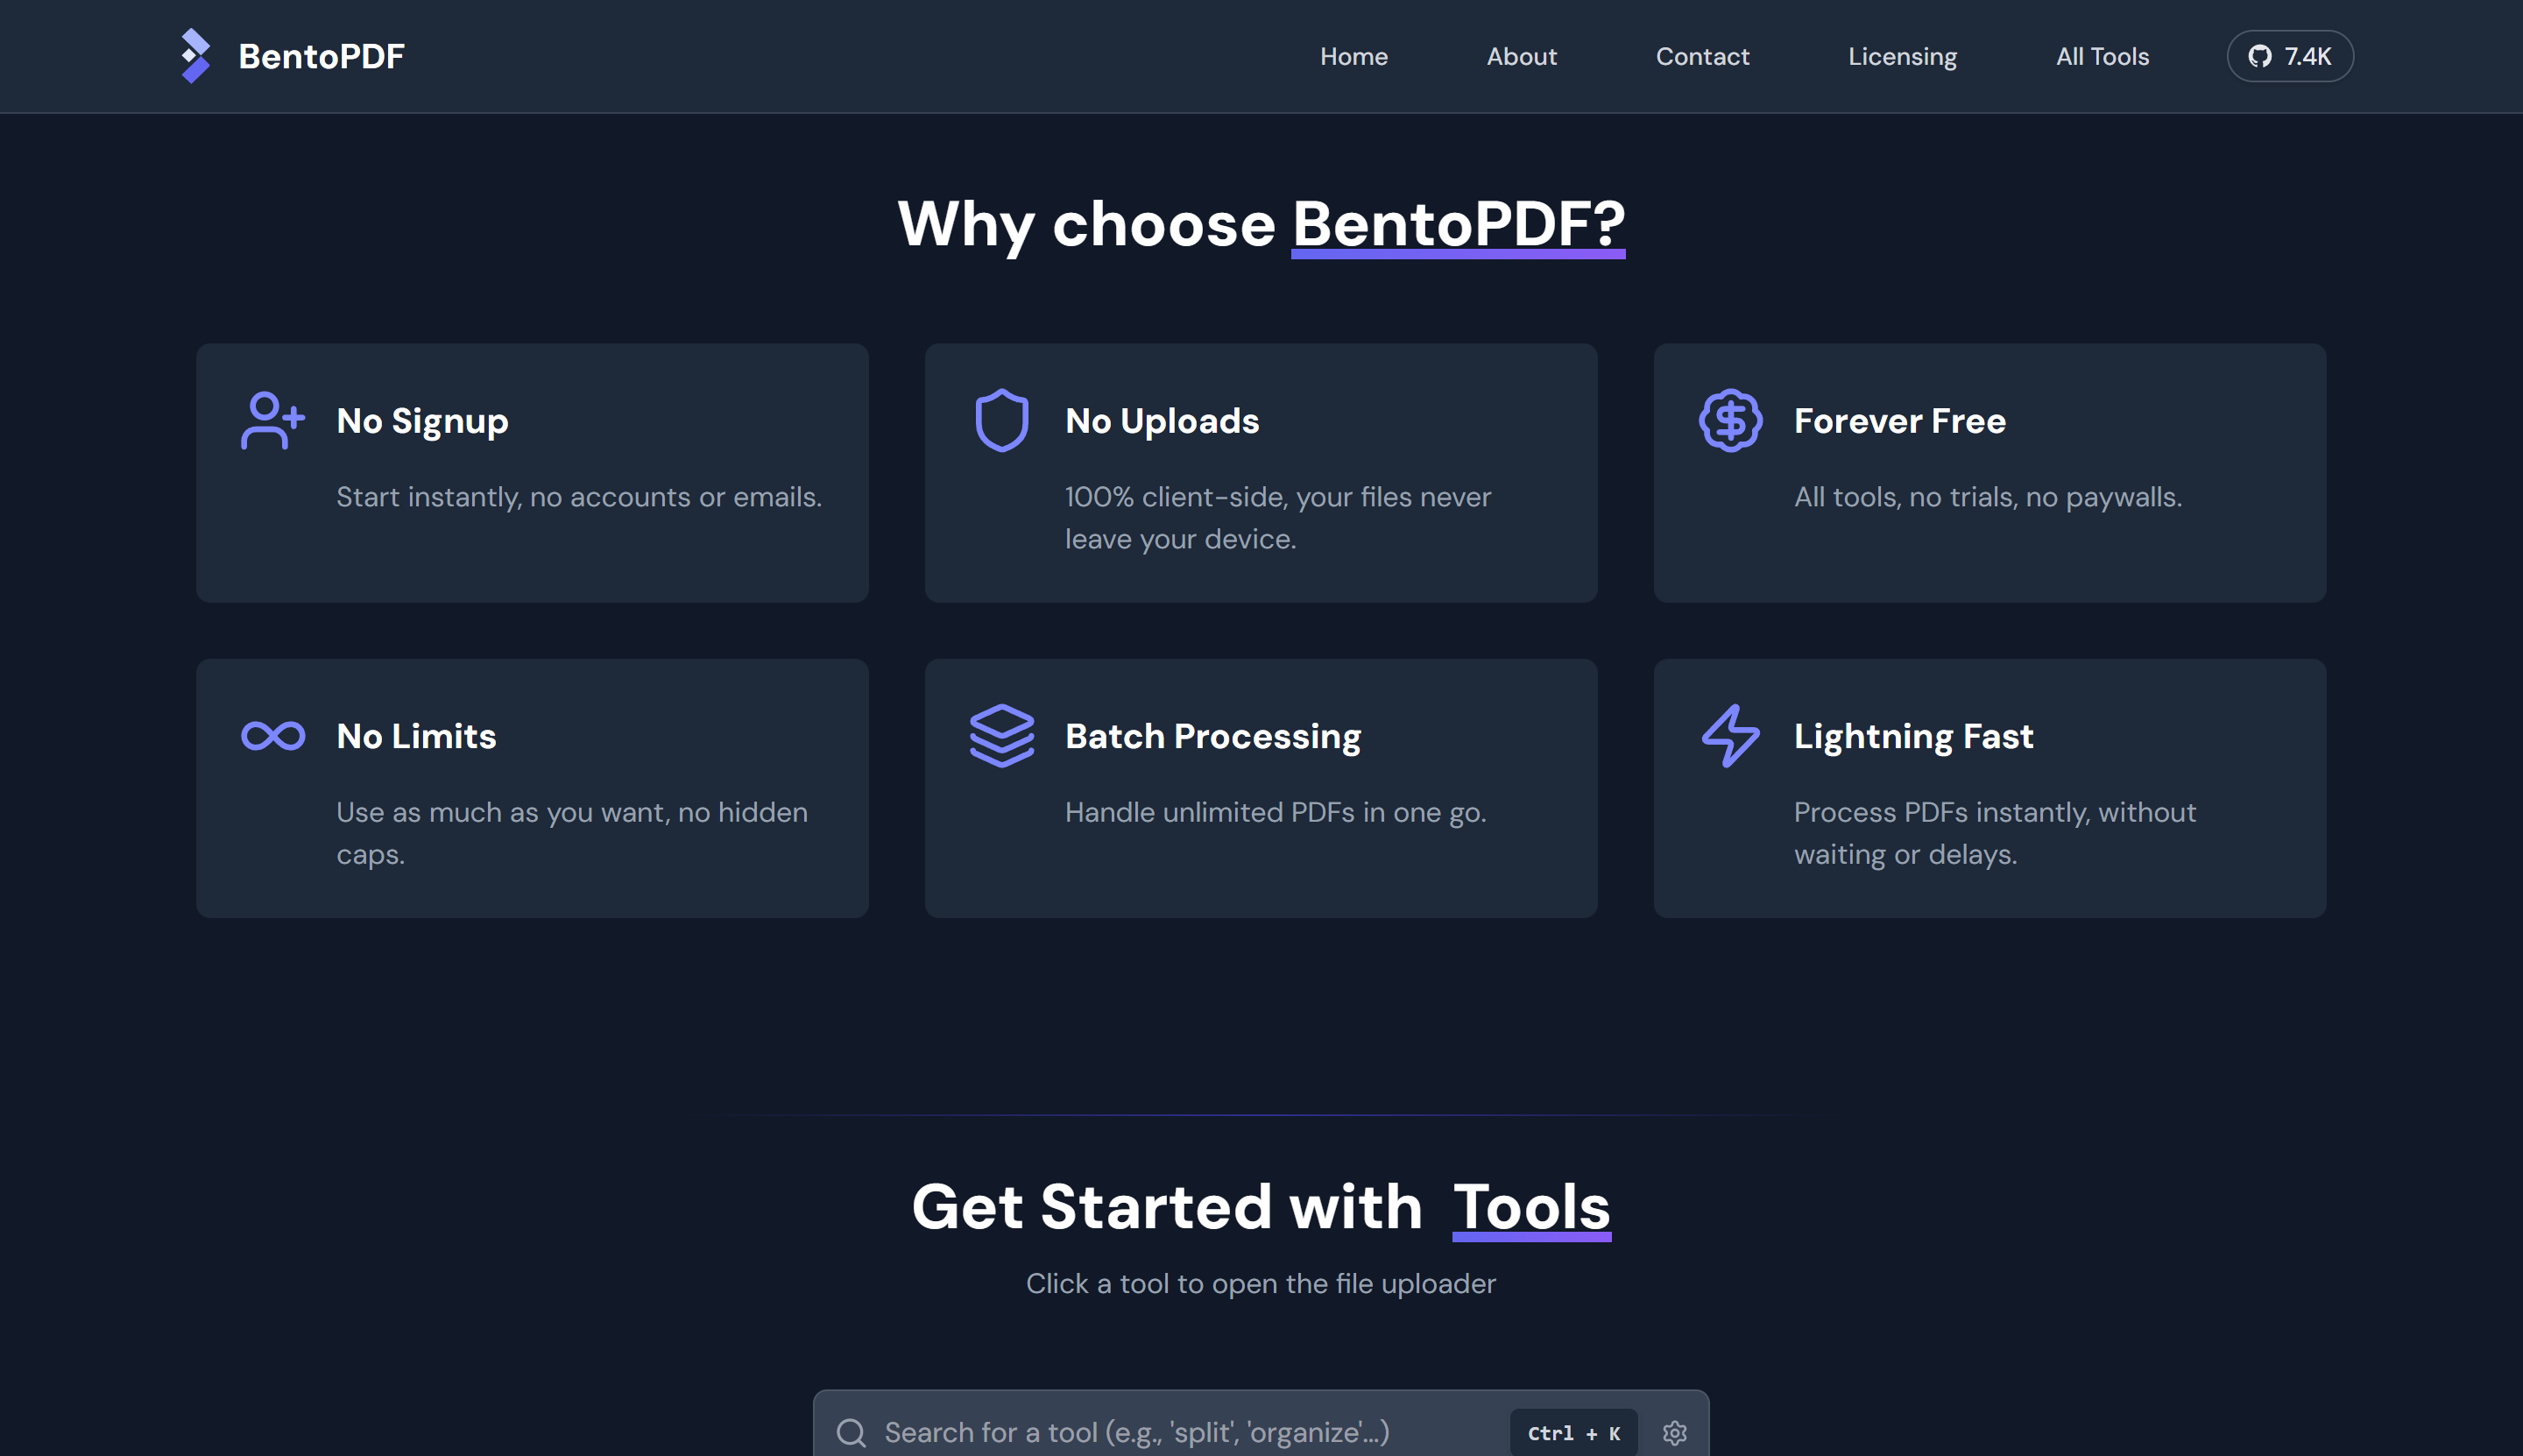Click the underlined Tools link in the heading
The height and width of the screenshot is (1456, 2523).
click(x=1531, y=1207)
